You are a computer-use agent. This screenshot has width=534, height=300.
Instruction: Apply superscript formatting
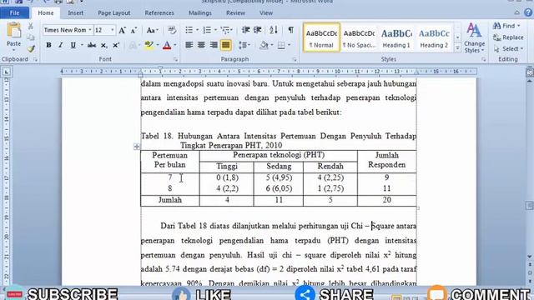pos(116,45)
